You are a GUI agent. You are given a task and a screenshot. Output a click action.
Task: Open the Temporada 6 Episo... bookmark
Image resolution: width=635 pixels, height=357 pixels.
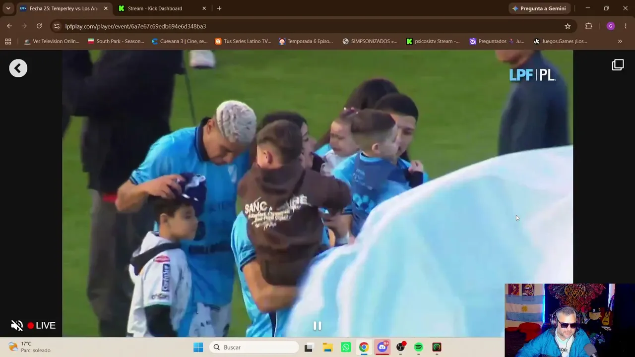pos(306,41)
